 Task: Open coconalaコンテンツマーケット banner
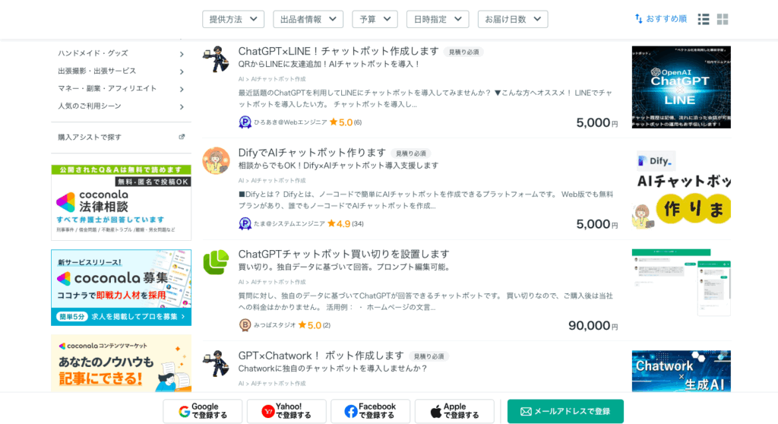click(x=121, y=363)
